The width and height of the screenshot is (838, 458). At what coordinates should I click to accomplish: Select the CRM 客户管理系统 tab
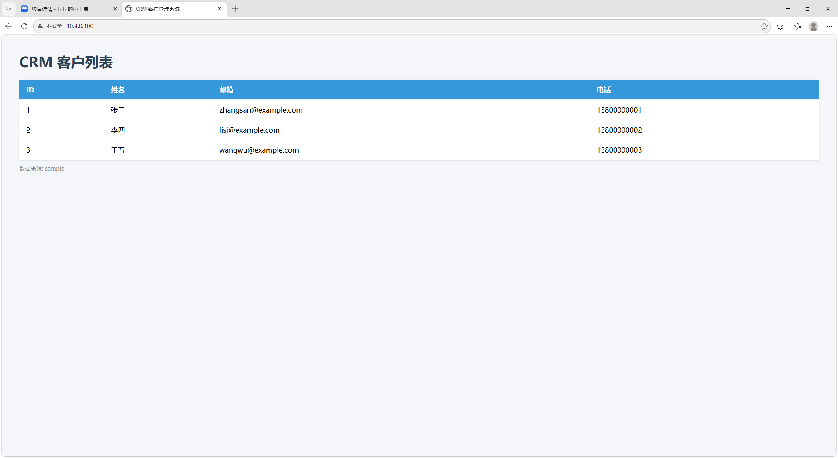(174, 9)
